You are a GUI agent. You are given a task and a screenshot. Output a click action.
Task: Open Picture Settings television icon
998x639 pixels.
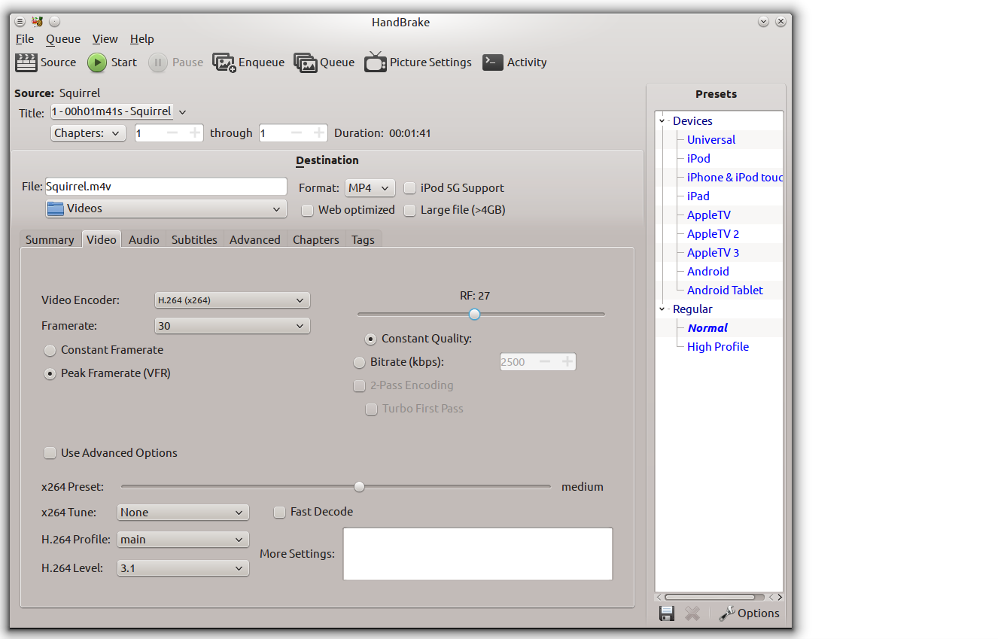[376, 62]
